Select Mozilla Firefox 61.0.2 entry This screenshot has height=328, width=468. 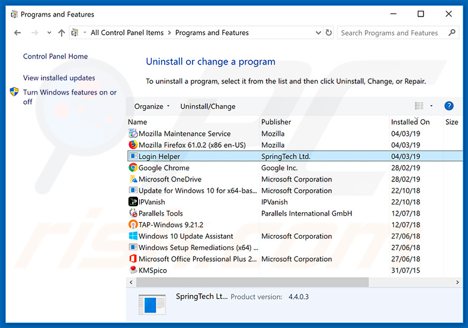pyautogui.click(x=192, y=145)
